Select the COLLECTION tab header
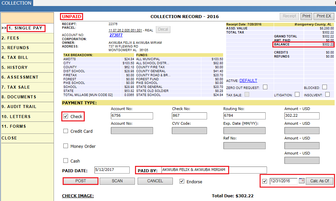 (x=16, y=3)
